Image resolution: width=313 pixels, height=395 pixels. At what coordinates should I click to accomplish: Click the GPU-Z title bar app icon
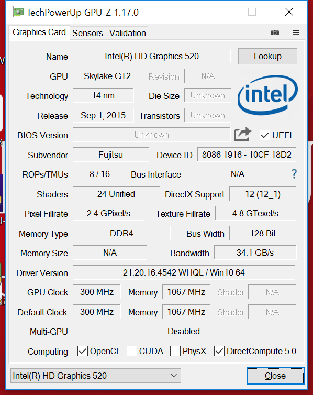coord(18,12)
